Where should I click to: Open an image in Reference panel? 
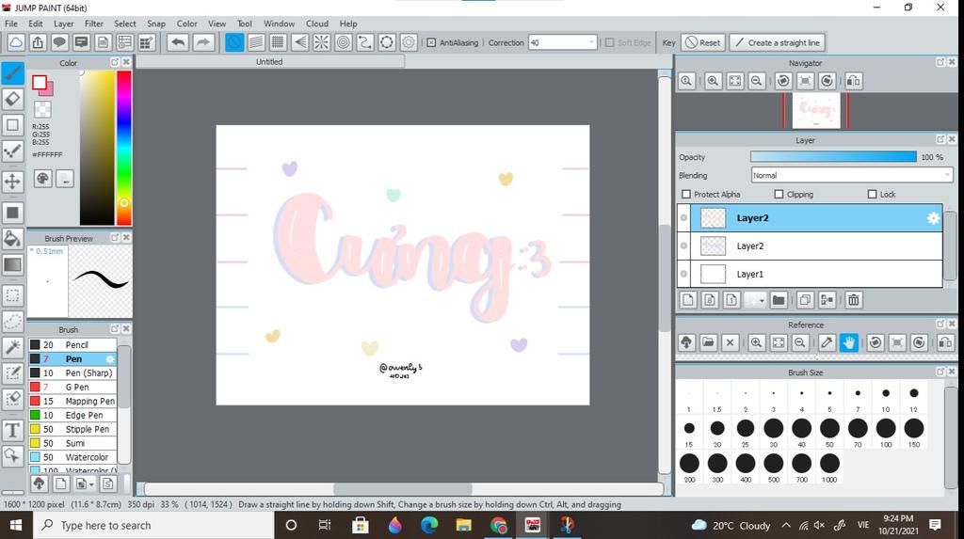(708, 342)
